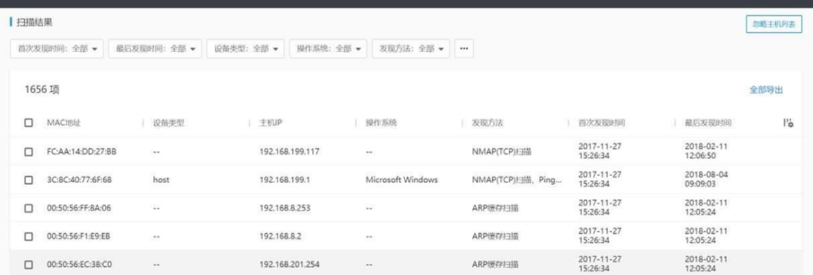Click the 全部导出 link
Screen dimensions: 813x275
pyautogui.click(x=766, y=90)
